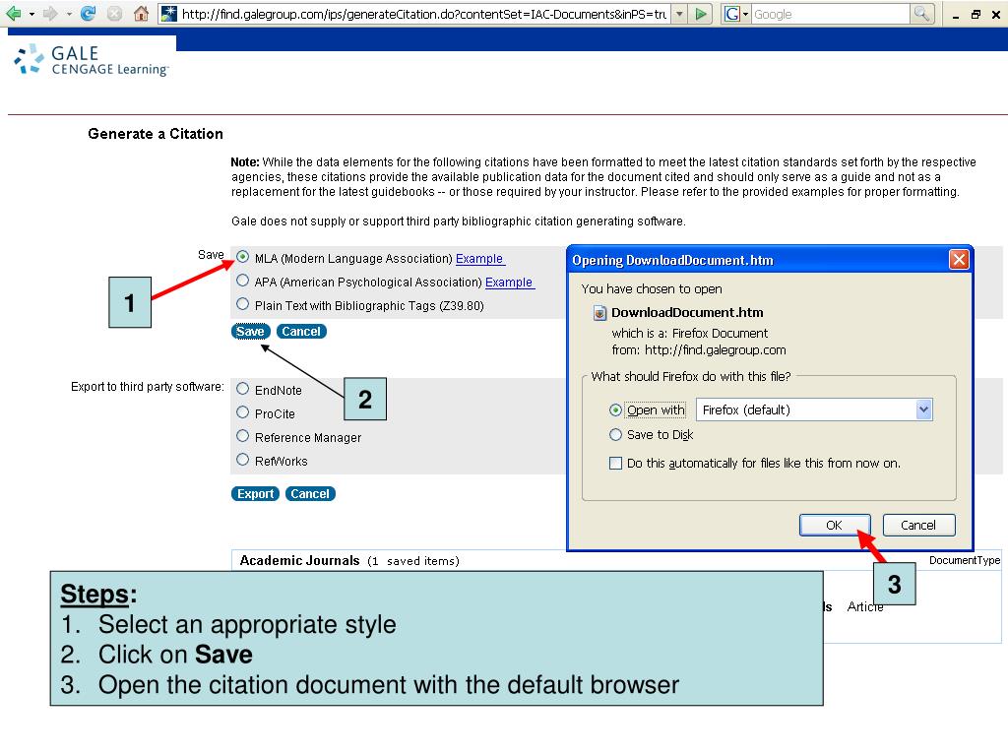Click the 'Generate a Citation' heading
This screenshot has height=756, width=1008.
(156, 134)
